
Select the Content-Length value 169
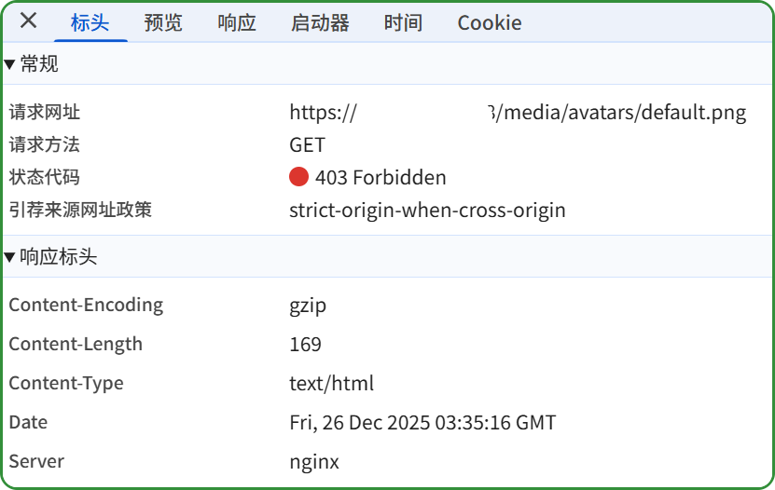coord(305,345)
